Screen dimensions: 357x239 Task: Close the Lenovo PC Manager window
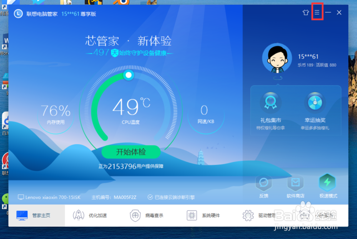[x=339, y=13]
